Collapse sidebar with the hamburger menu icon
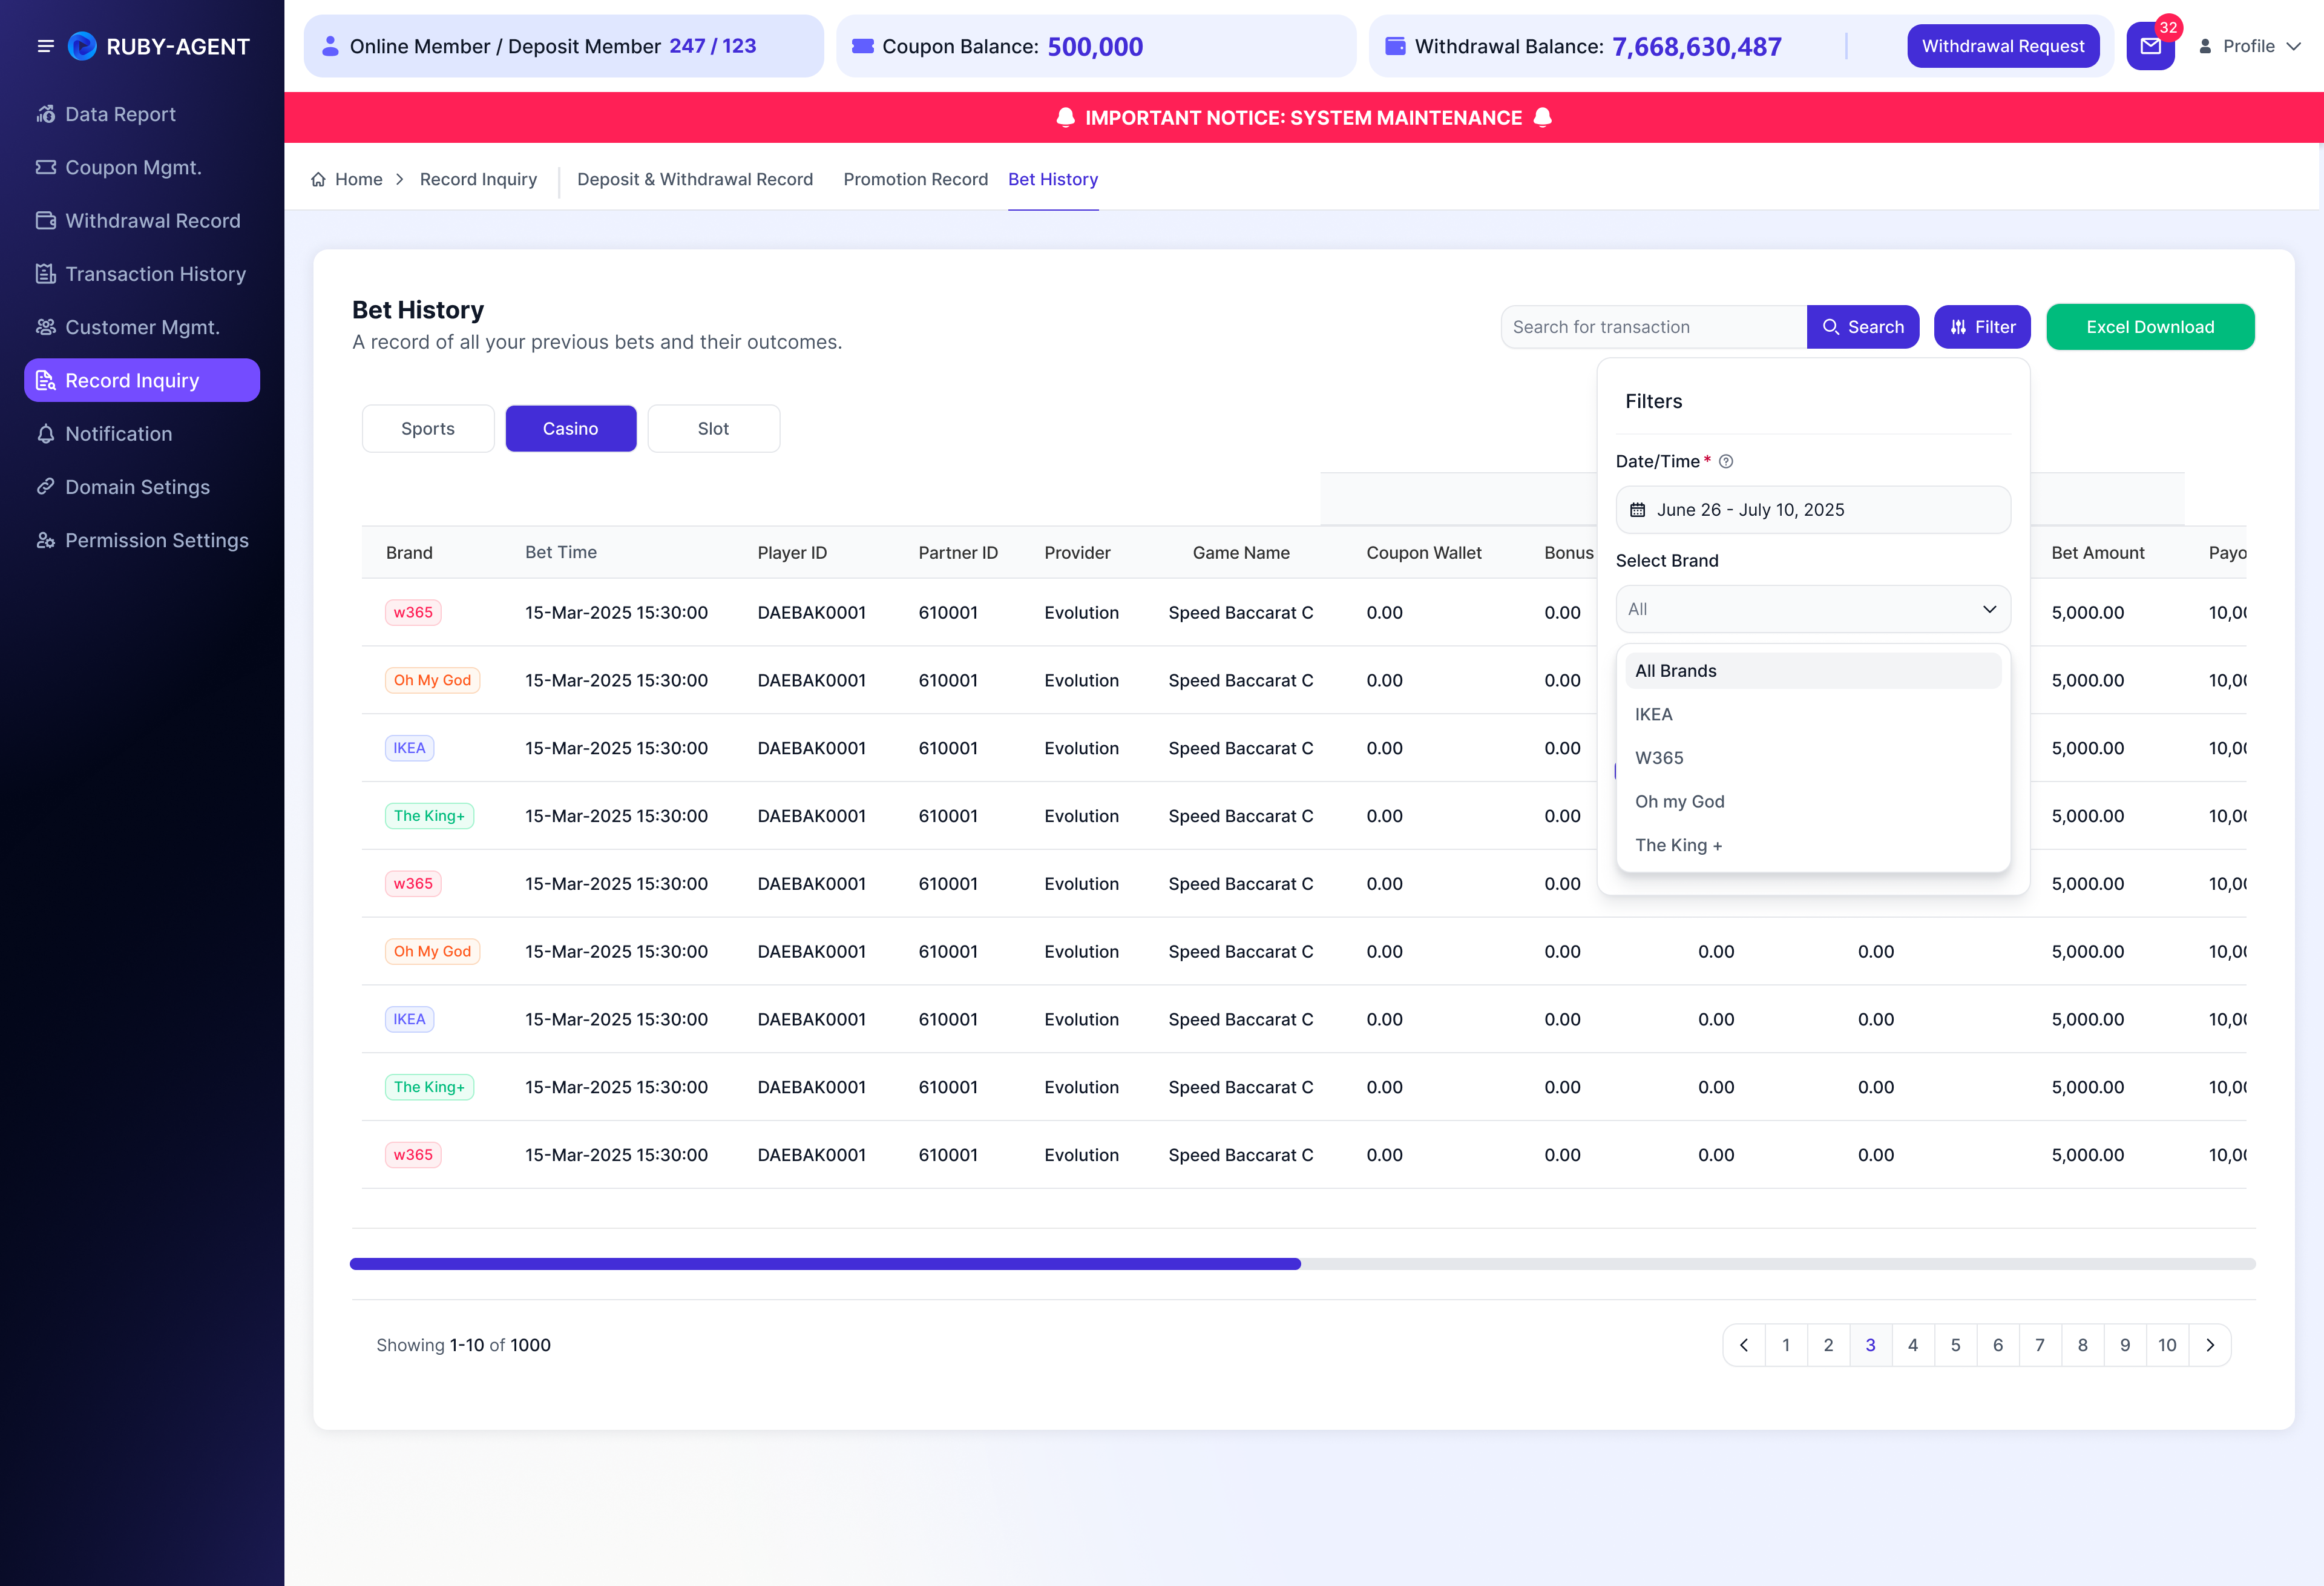 click(45, 46)
